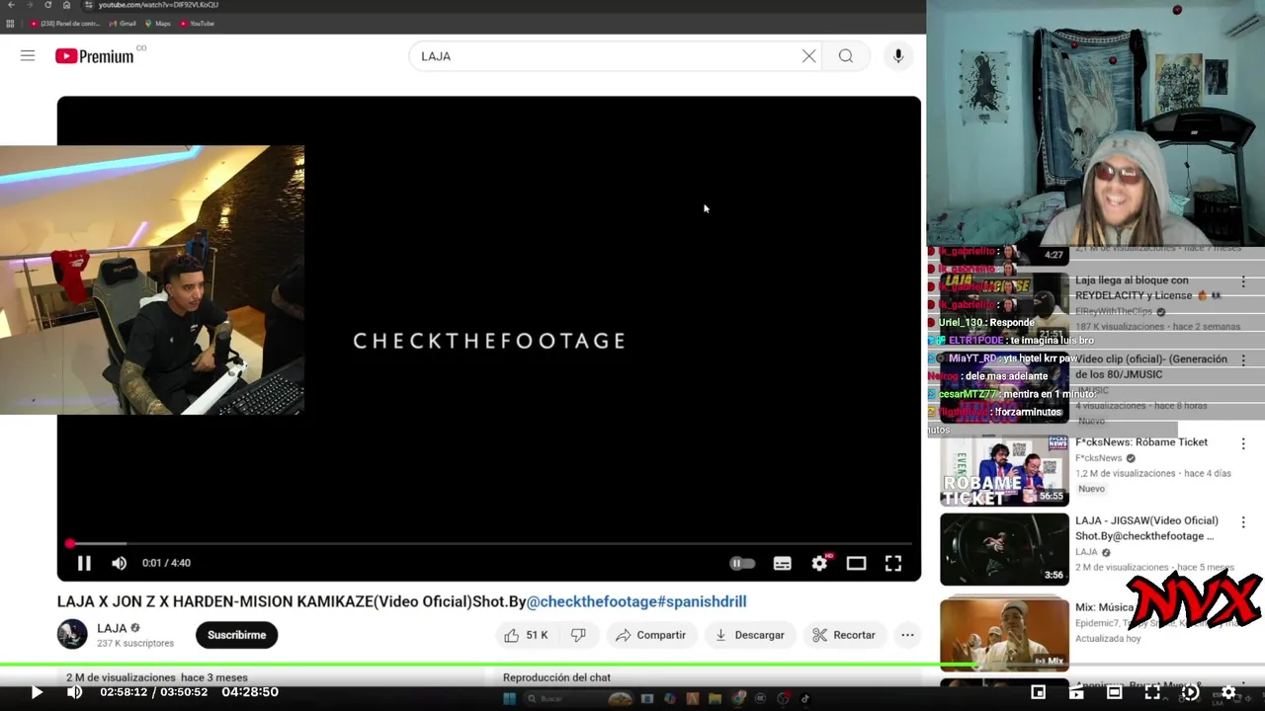Open video player settings gear
This screenshot has height=711, width=1265.
click(x=819, y=563)
